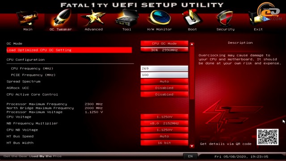Select the HT Bus Speed label
This screenshot has height=161, width=286.
coord(20,136)
